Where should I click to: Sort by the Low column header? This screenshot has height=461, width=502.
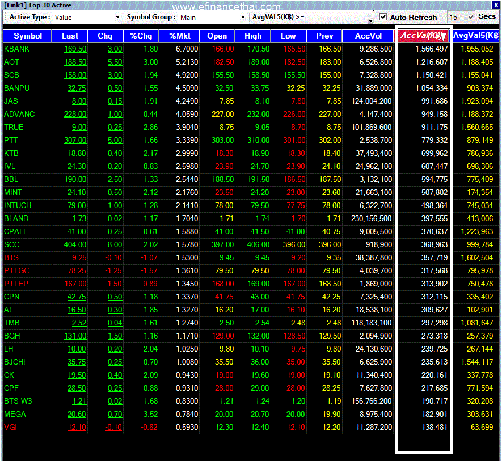289,36
